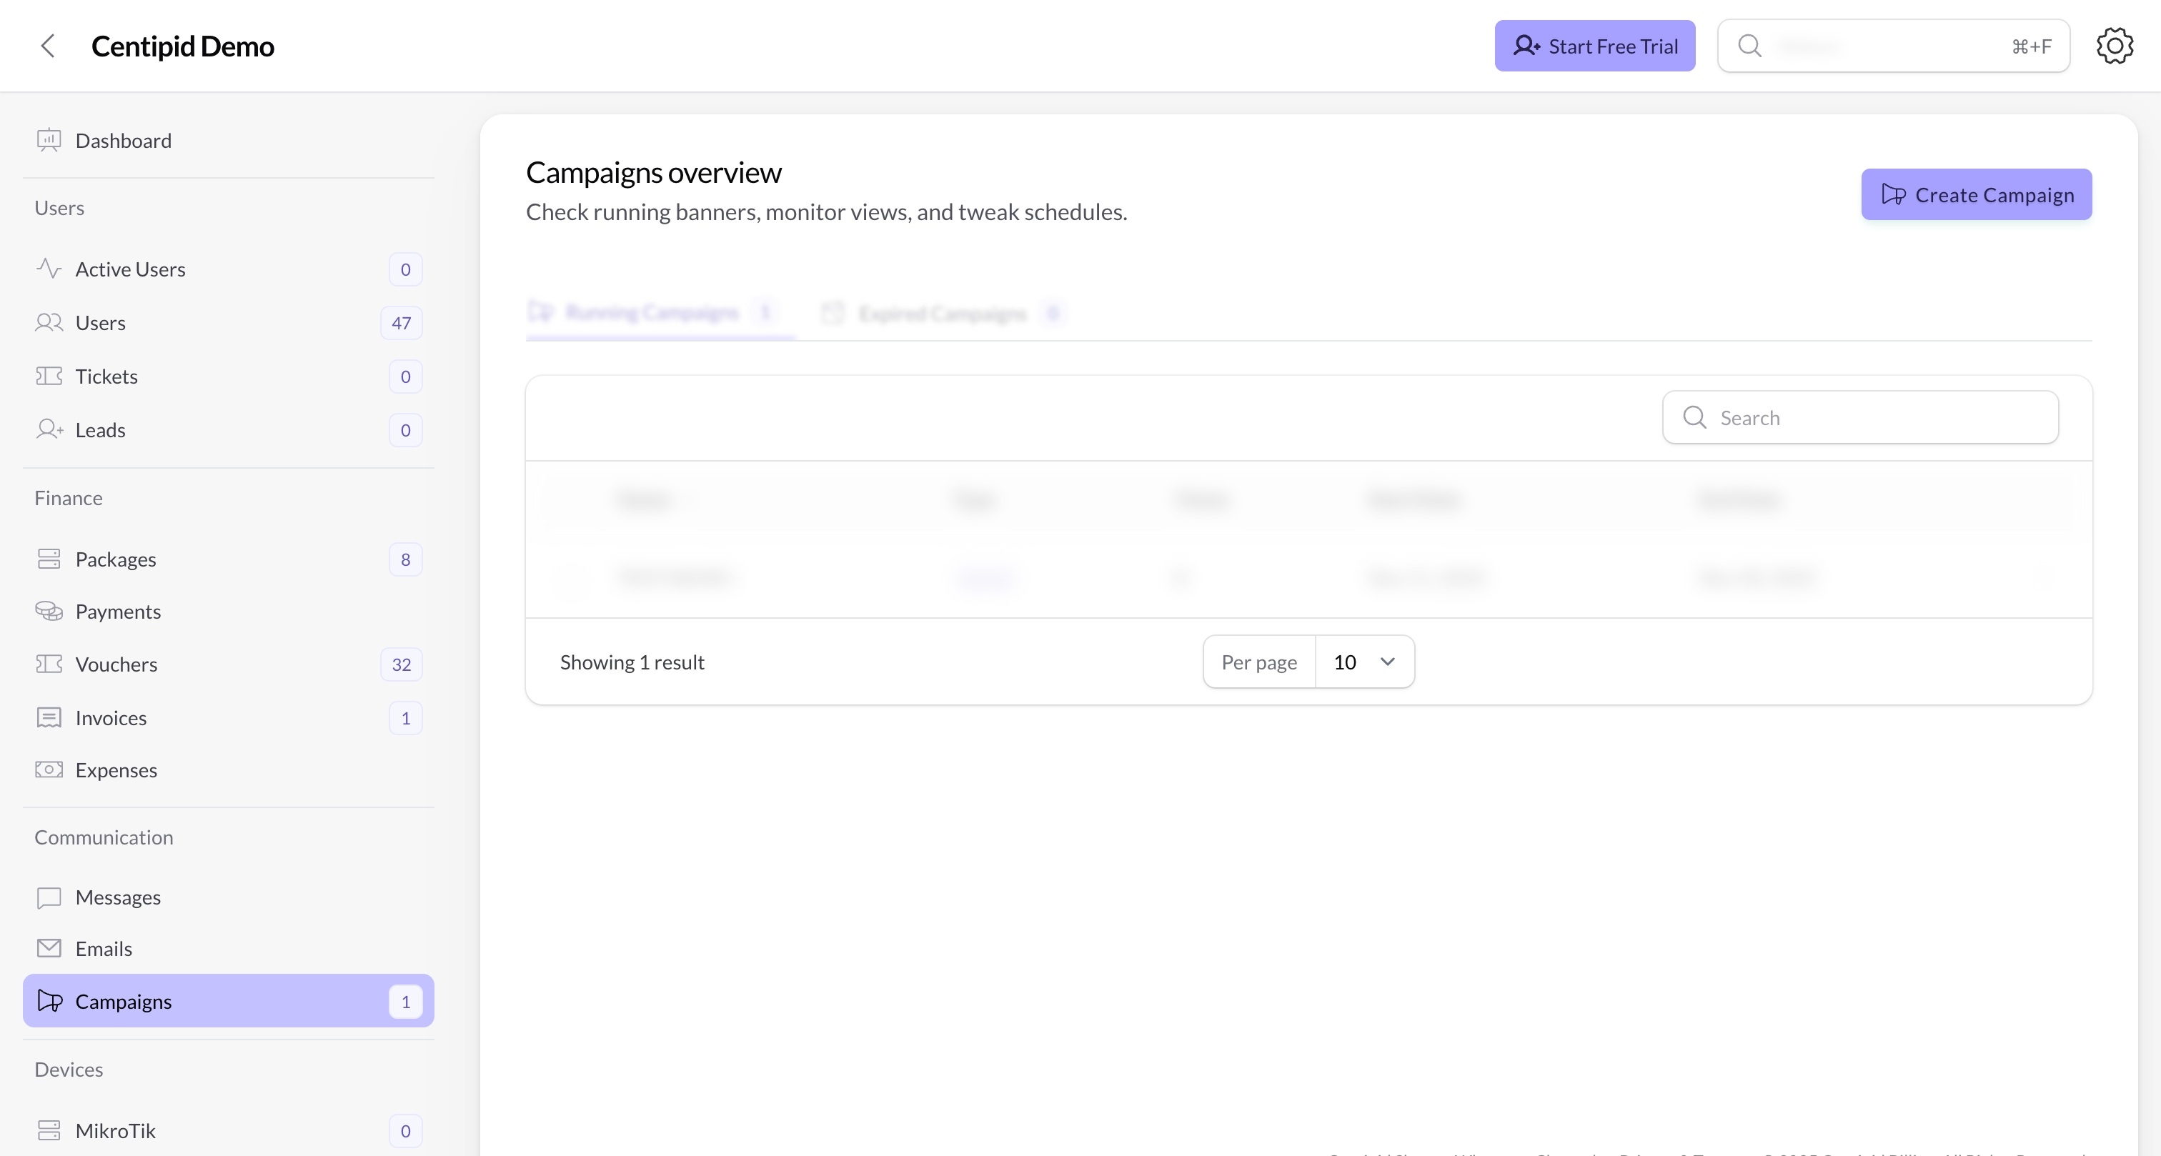This screenshot has height=1156, width=2161.
Task: Open the Dashboard panel
Action: tap(124, 140)
